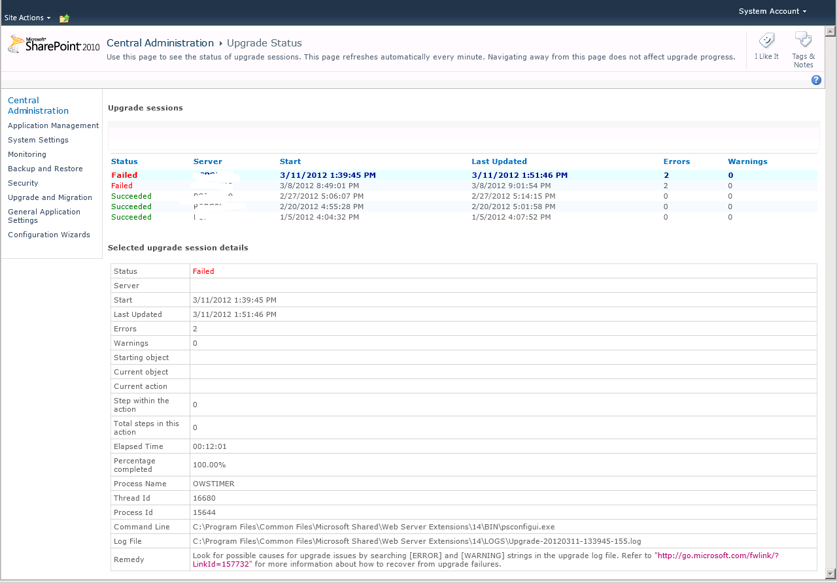
Task: Click the I Like It icon
Action: (x=766, y=41)
